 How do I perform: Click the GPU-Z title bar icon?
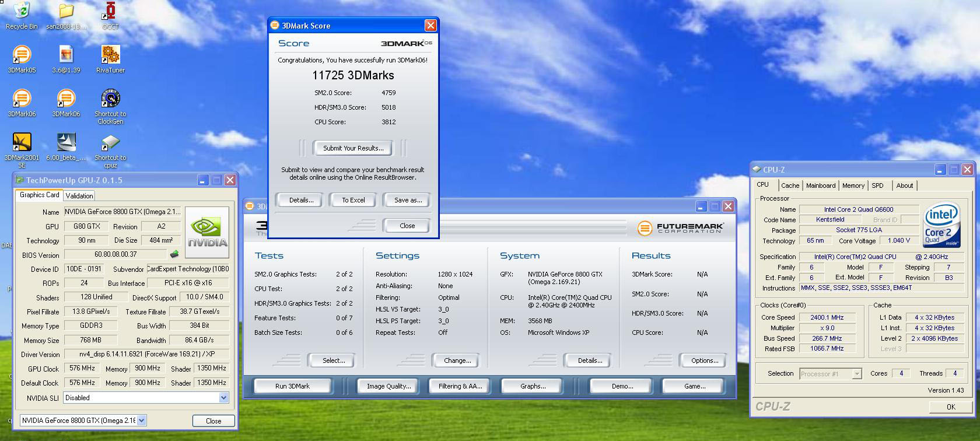click(20, 180)
